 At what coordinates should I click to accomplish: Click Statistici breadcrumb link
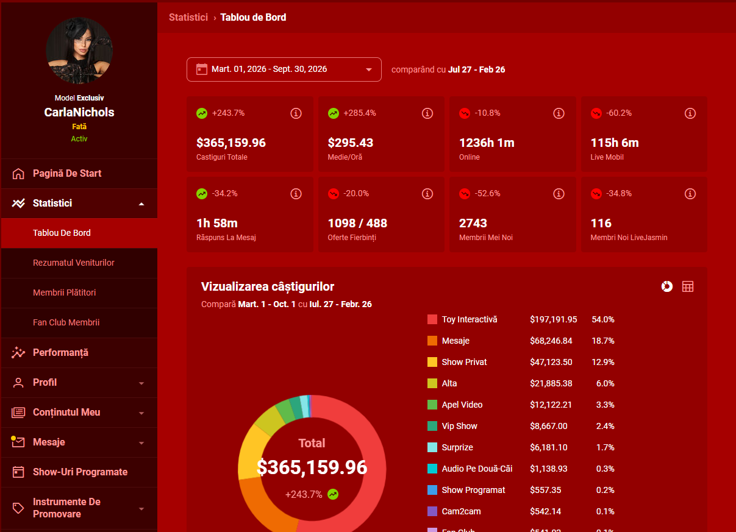click(188, 17)
